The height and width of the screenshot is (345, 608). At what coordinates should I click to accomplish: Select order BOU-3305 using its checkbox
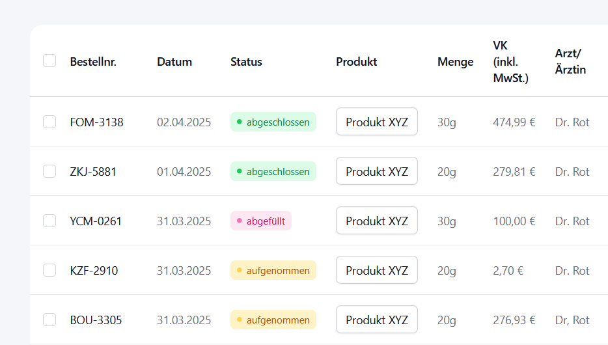(49, 320)
